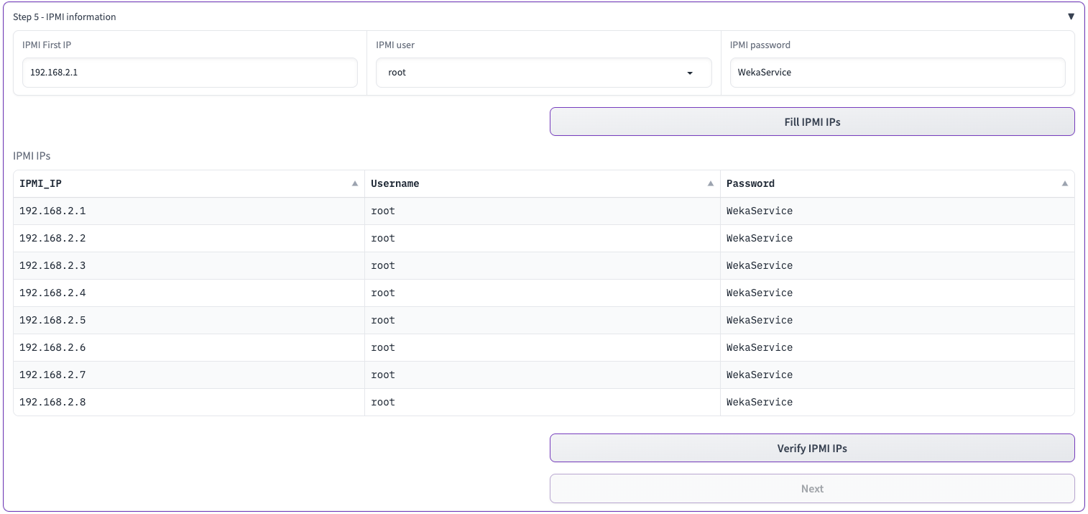
Task: Click the Username column header label
Action: pos(395,184)
